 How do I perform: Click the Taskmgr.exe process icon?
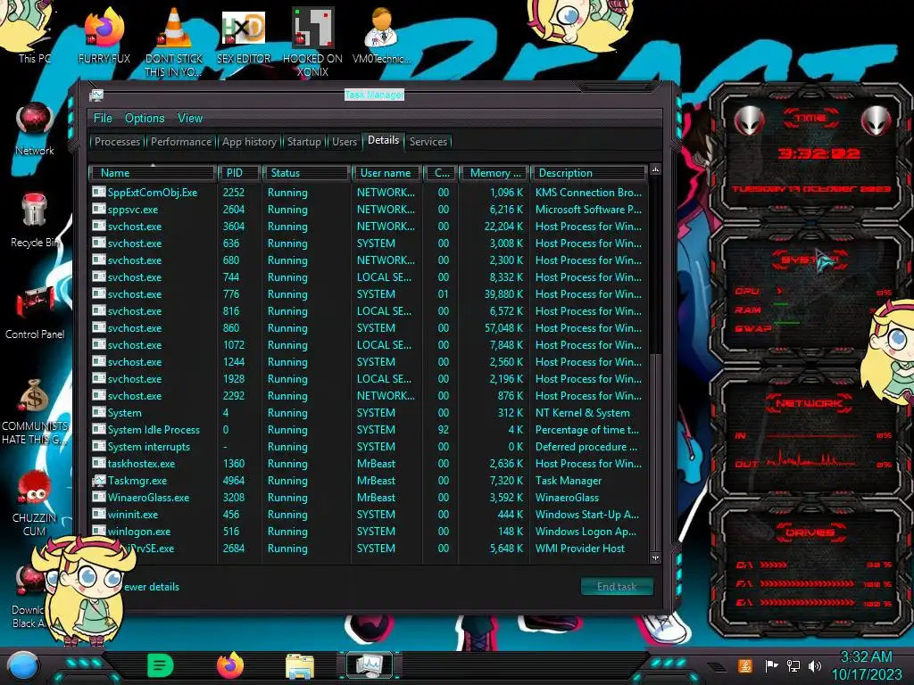tap(98, 481)
